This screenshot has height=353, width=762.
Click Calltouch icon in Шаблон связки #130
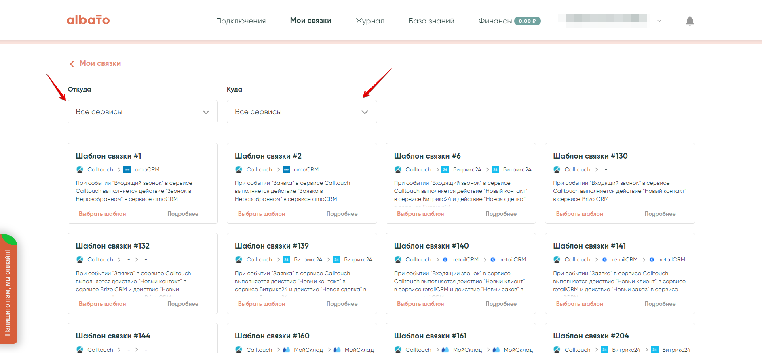tap(557, 169)
